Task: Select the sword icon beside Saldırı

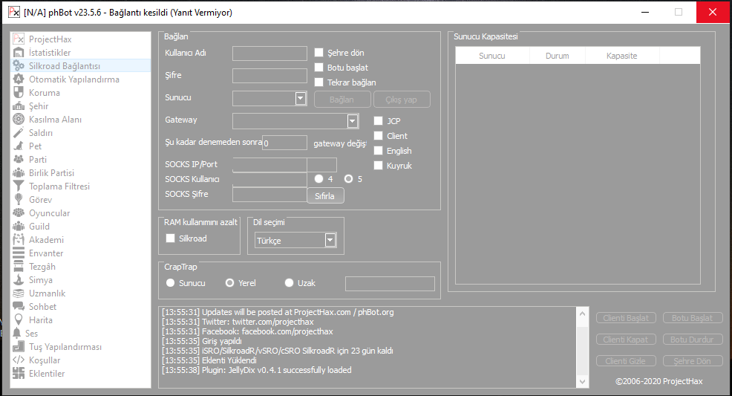Action: (x=19, y=133)
